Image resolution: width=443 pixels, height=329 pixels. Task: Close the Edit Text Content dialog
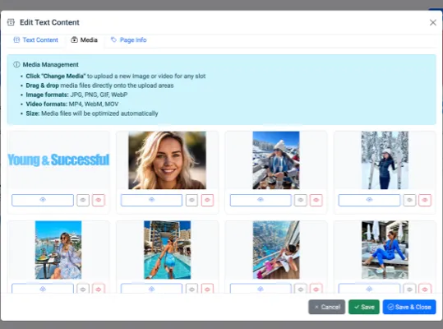pyautogui.click(x=433, y=22)
